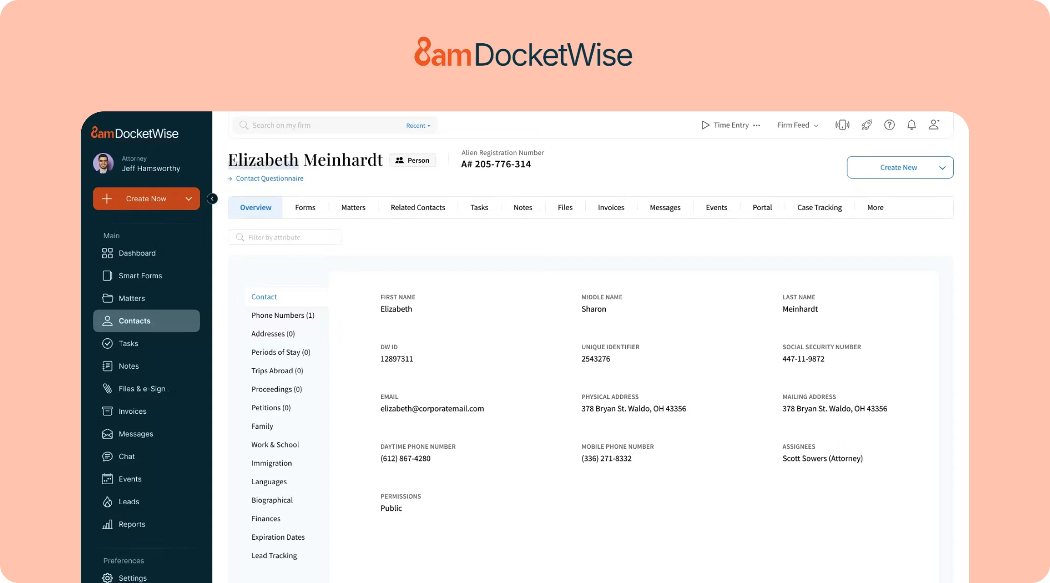Switch to the Forms tab
The height and width of the screenshot is (583, 1050).
[x=305, y=207]
